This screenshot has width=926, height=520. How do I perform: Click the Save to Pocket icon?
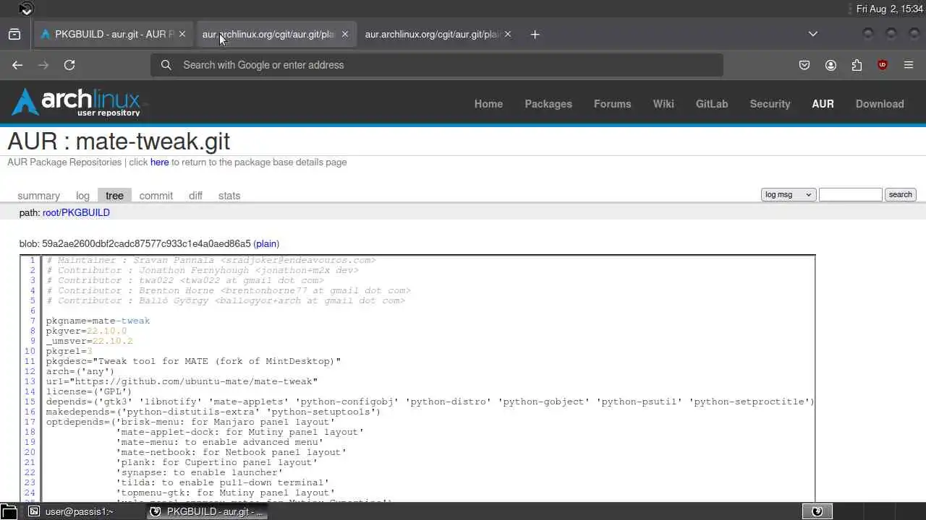804,65
